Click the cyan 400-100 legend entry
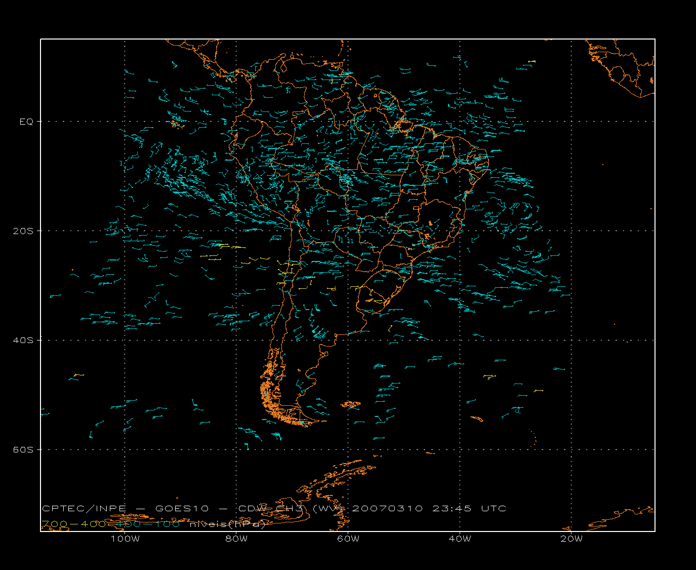The width and height of the screenshot is (696, 570). [x=148, y=524]
